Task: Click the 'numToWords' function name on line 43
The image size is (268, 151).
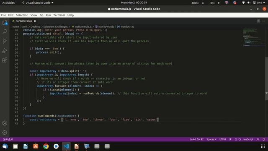Action: tap(46, 116)
